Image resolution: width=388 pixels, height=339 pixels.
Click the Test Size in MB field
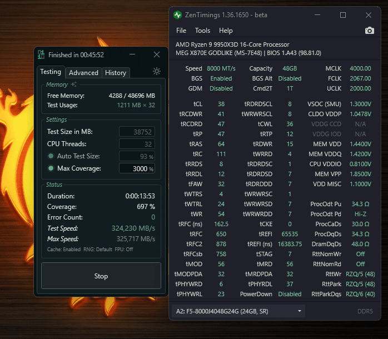pos(137,132)
